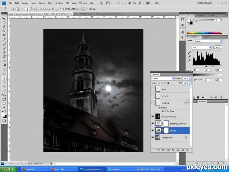Enable Auto Add/Delete checkbox
Viewport: 229px width, 172px height.
click(64, 9)
